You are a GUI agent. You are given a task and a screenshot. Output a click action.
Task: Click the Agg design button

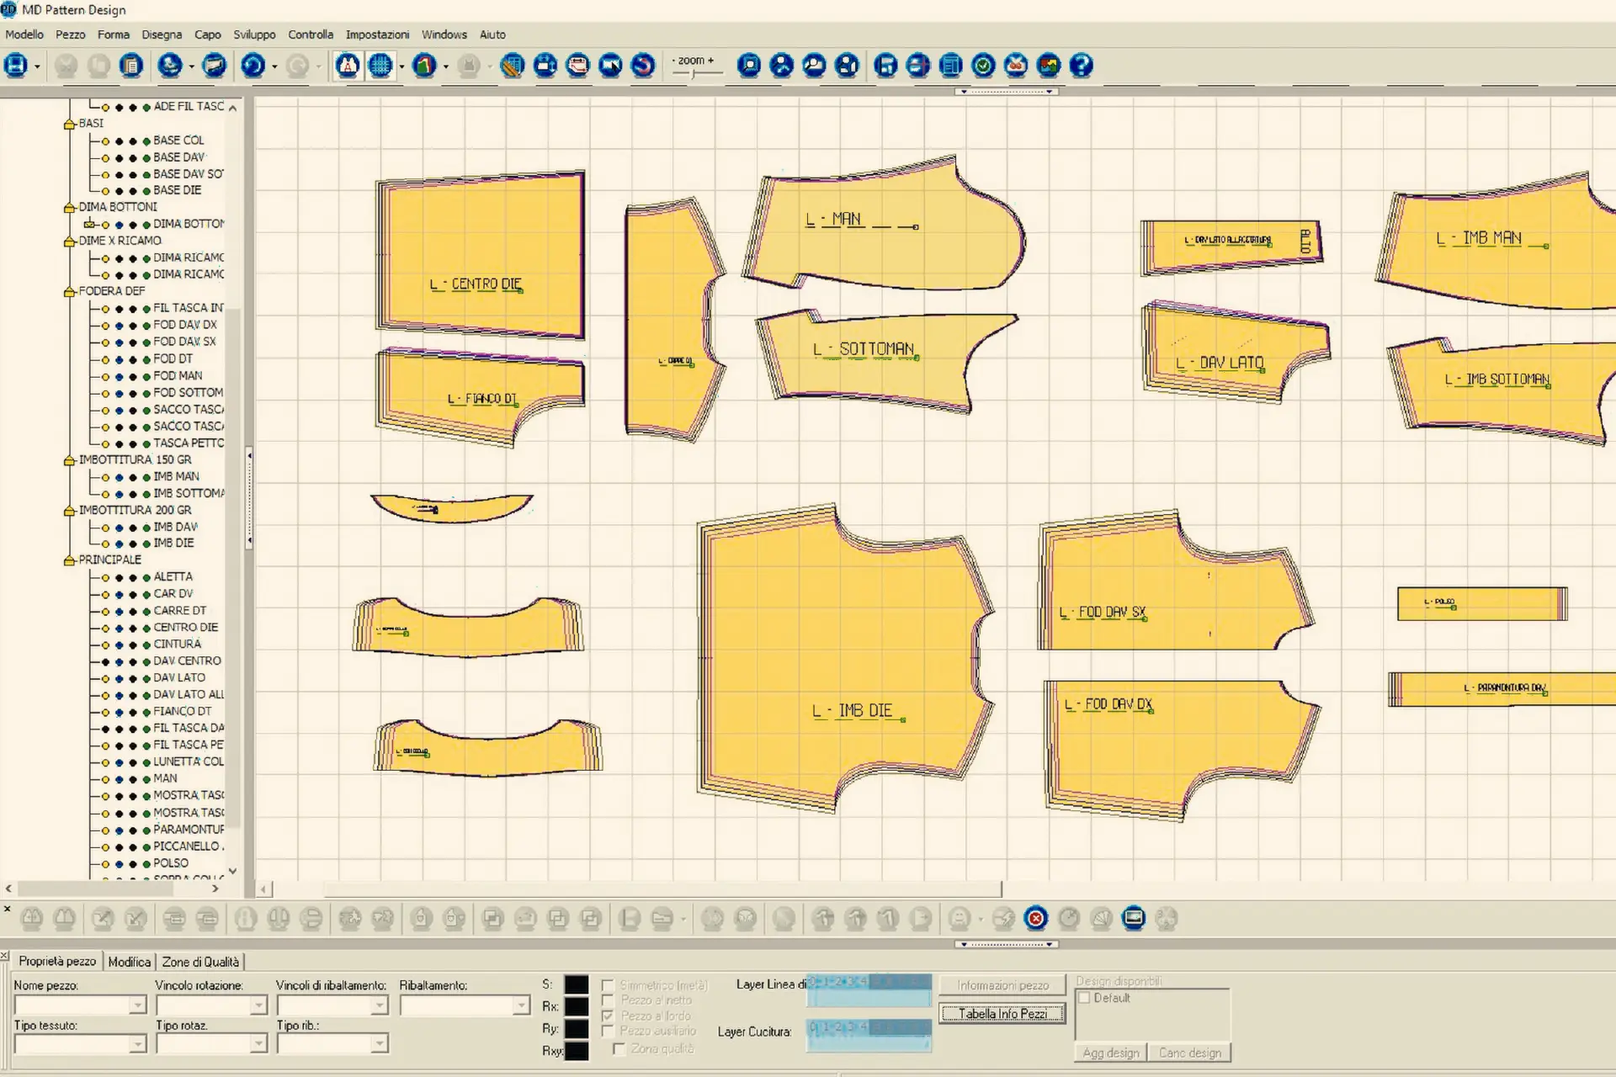pyautogui.click(x=1110, y=1053)
